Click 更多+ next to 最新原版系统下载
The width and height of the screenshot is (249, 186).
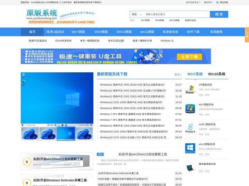(x=178, y=74)
